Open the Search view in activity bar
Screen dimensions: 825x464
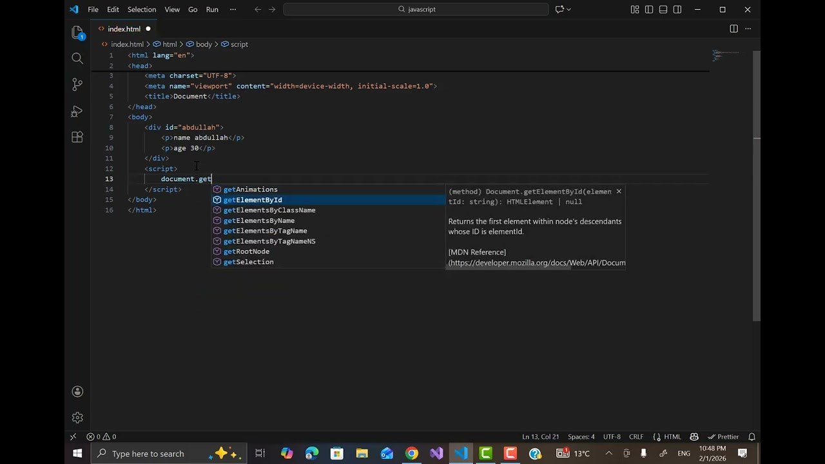click(77, 59)
